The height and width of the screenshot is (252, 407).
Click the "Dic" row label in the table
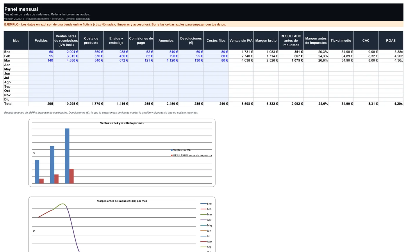click(7, 100)
